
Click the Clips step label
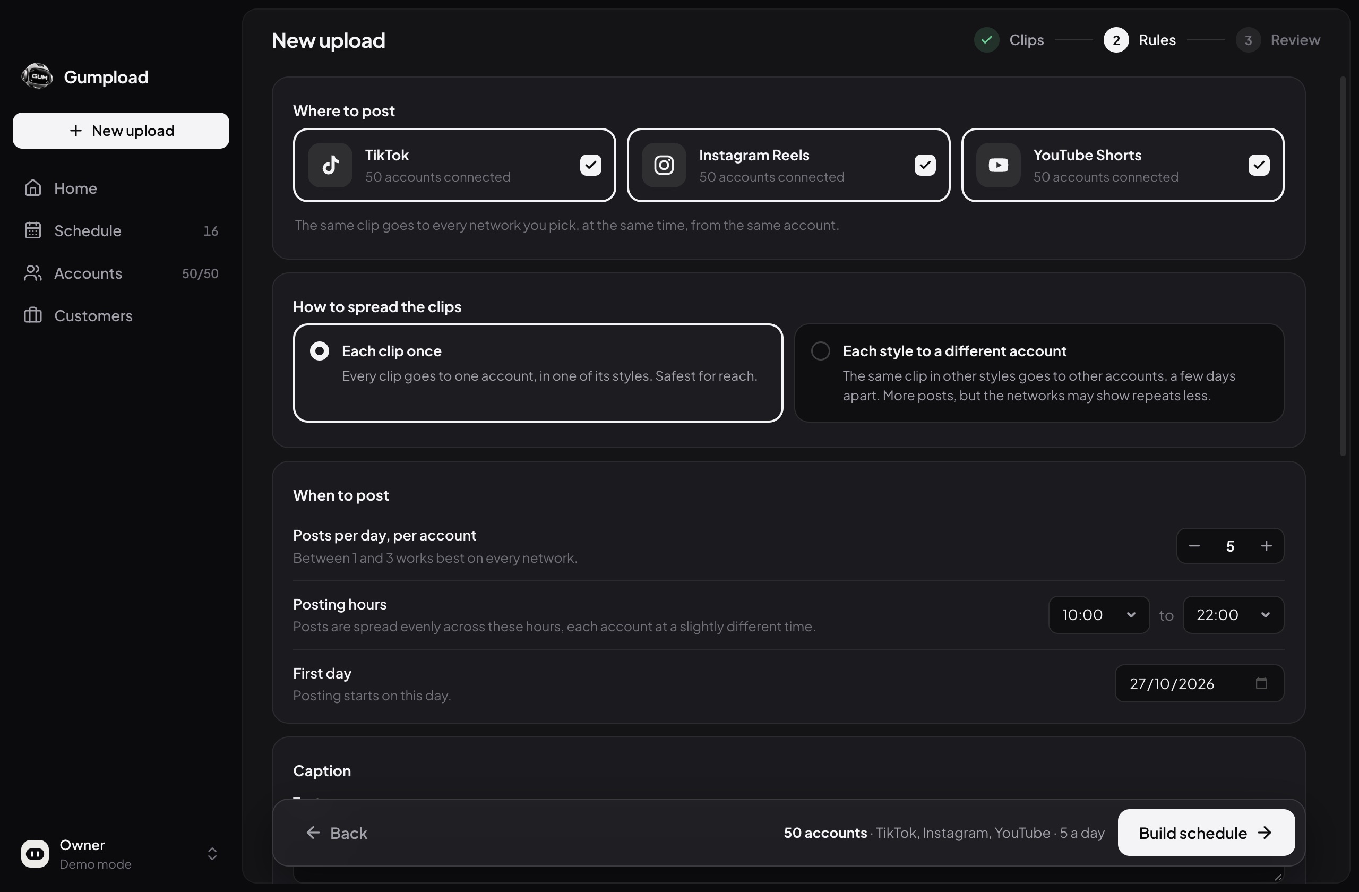click(1026, 40)
